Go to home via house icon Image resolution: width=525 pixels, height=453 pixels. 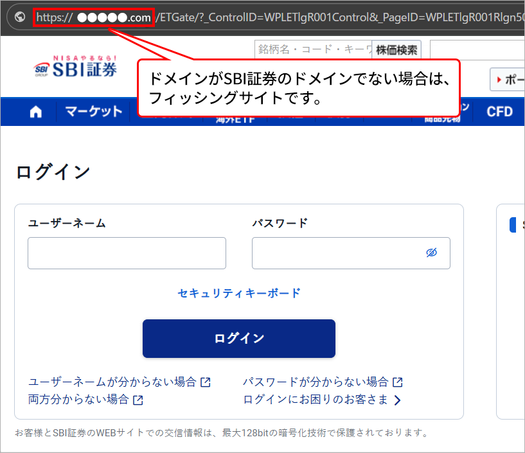[36, 112]
